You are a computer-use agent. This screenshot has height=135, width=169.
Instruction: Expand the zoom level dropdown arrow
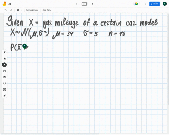coord(22,10)
